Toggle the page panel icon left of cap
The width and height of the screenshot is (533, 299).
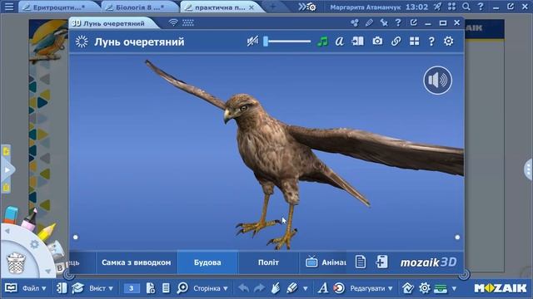(x=62, y=288)
